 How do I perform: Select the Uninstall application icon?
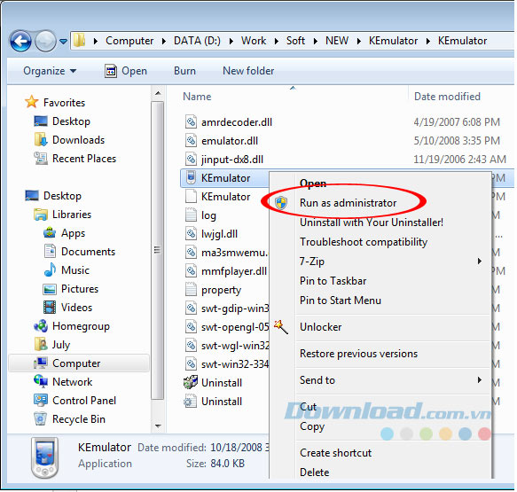pyautogui.click(x=191, y=382)
